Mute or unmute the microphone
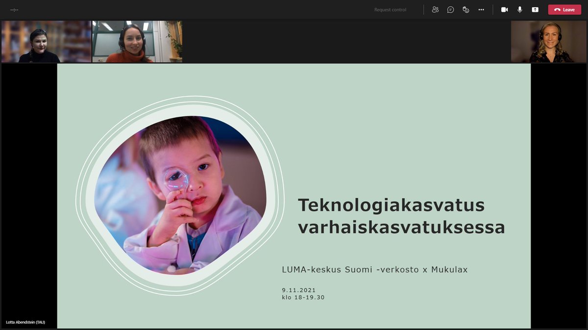This screenshot has height=330, width=588. 520,10
